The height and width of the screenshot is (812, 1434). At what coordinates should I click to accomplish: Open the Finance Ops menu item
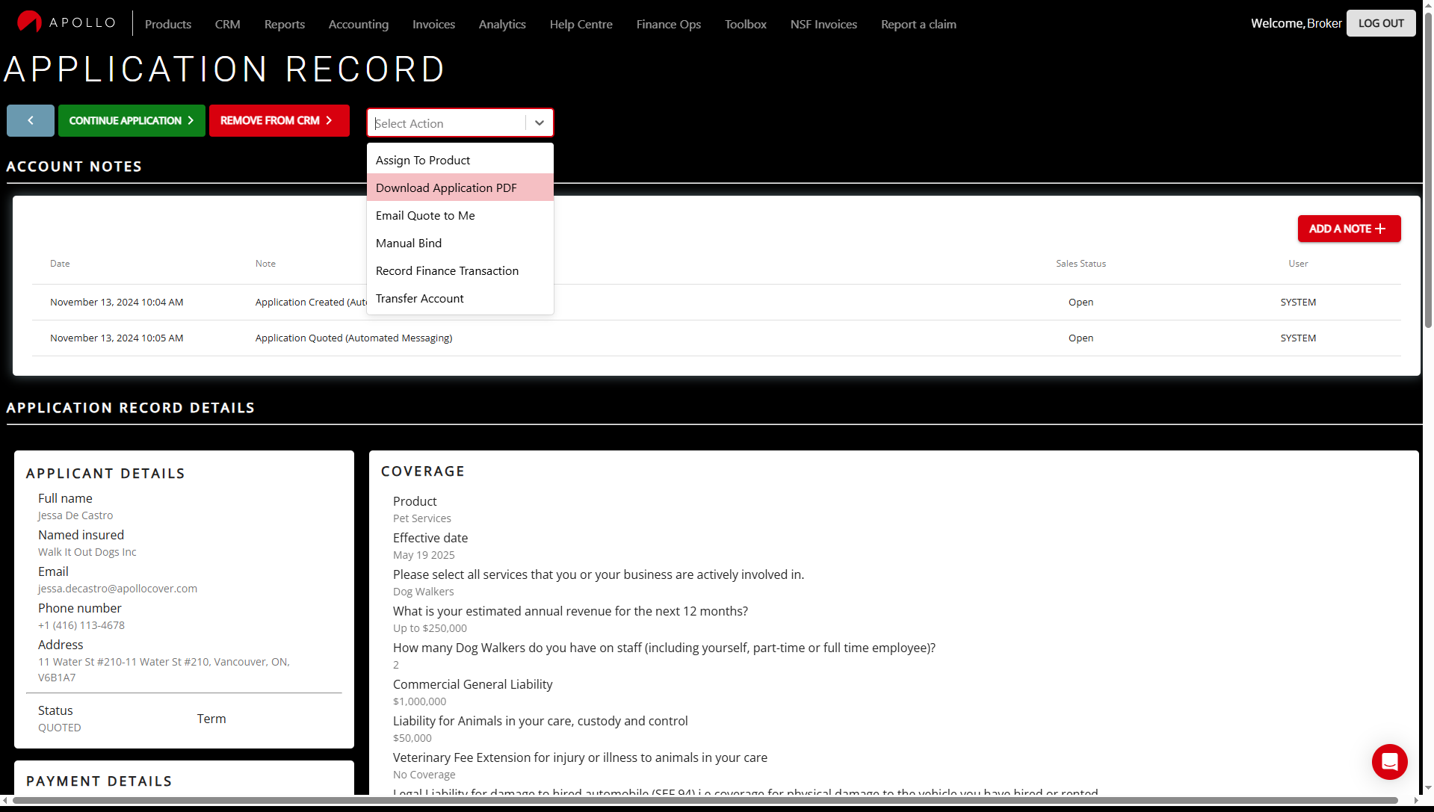668,25
